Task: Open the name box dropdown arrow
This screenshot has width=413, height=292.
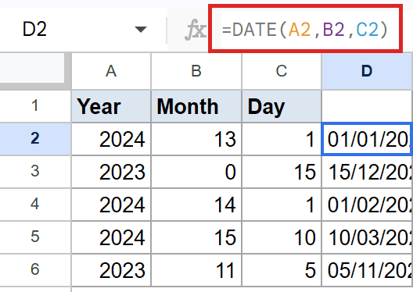Action: 140,29
